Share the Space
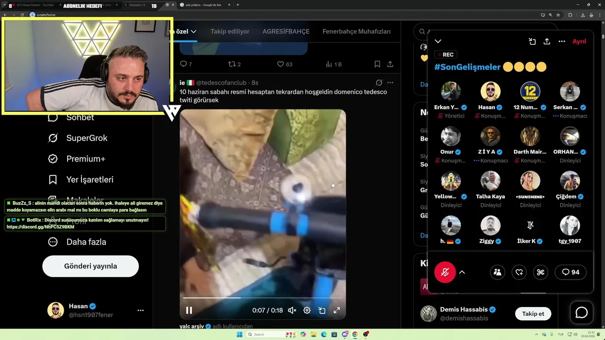Image resolution: width=605 pixels, height=340 pixels. click(x=547, y=41)
